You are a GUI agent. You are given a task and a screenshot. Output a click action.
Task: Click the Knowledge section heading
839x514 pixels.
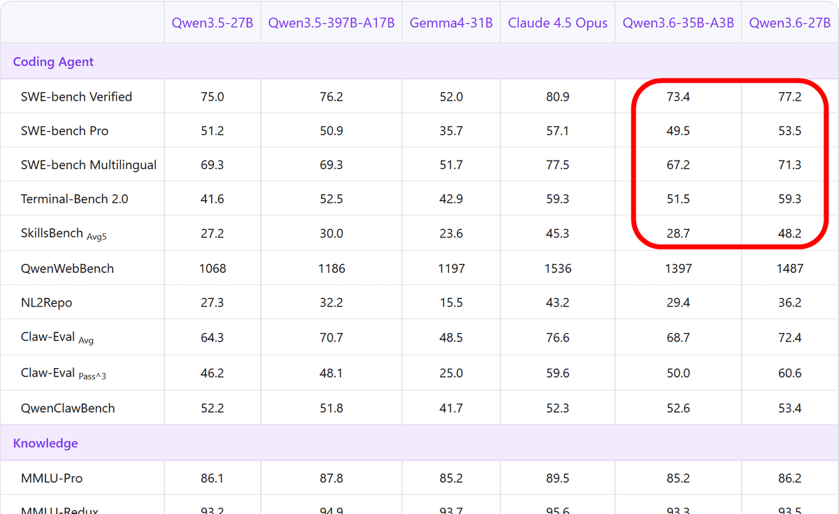(x=45, y=443)
